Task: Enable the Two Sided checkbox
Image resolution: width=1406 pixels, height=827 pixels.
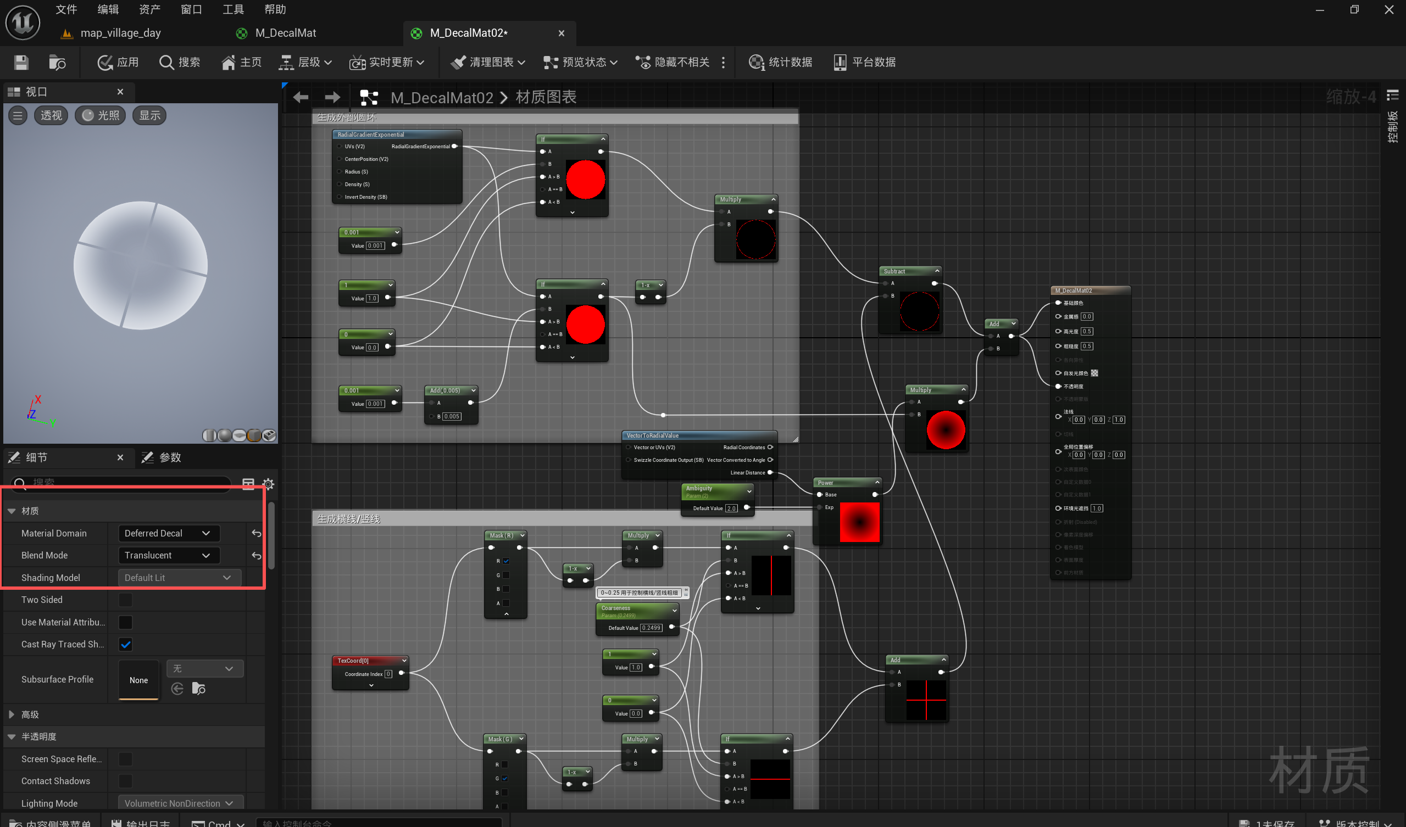Action: 125,600
